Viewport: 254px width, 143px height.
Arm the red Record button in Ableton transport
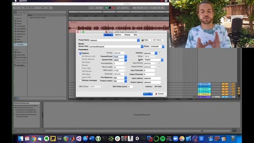(x=113, y=8)
